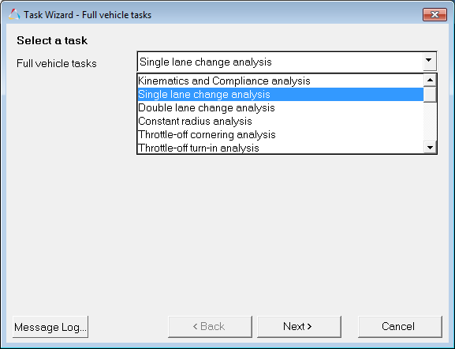Go to the Next wizard step

pos(299,327)
